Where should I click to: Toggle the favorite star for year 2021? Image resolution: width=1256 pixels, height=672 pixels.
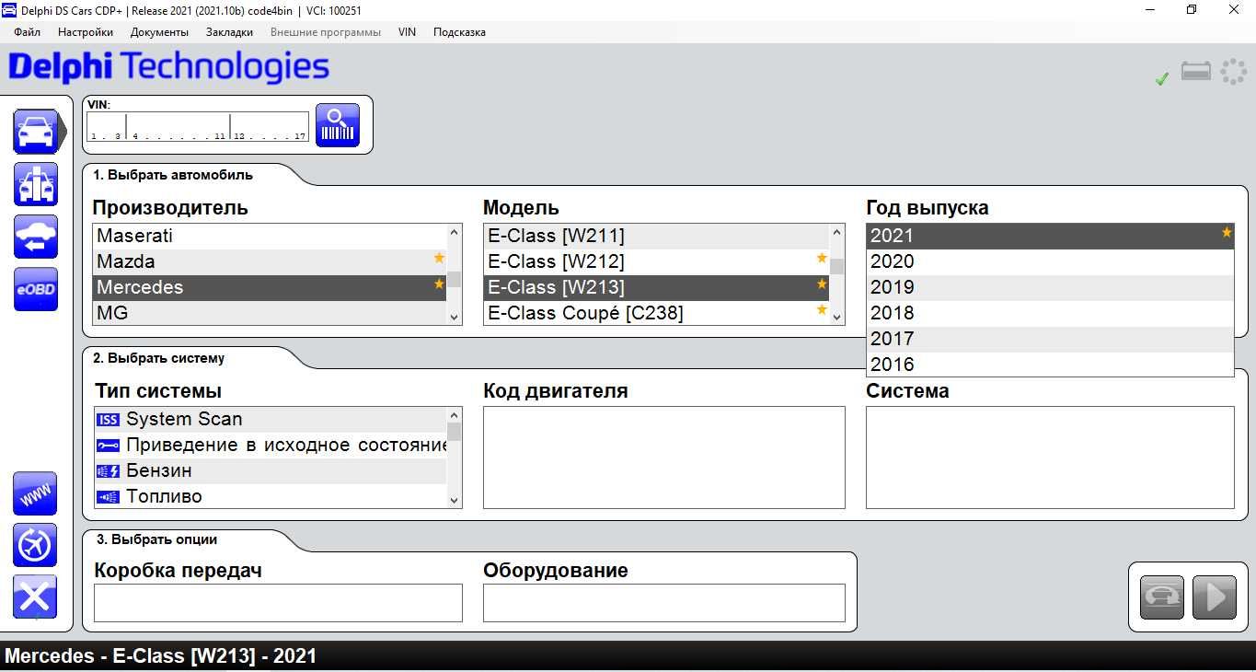1227,233
